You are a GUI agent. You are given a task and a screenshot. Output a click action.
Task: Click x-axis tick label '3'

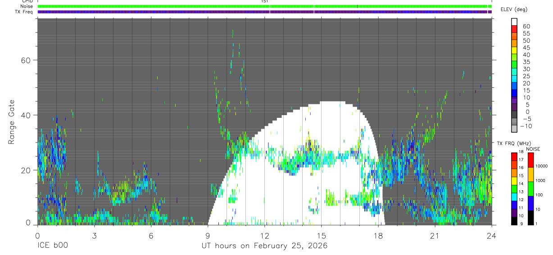tap(94, 236)
